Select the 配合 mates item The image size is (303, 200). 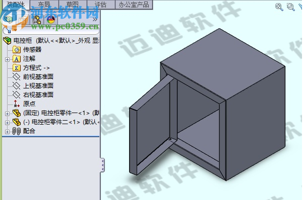pyautogui.click(x=29, y=131)
